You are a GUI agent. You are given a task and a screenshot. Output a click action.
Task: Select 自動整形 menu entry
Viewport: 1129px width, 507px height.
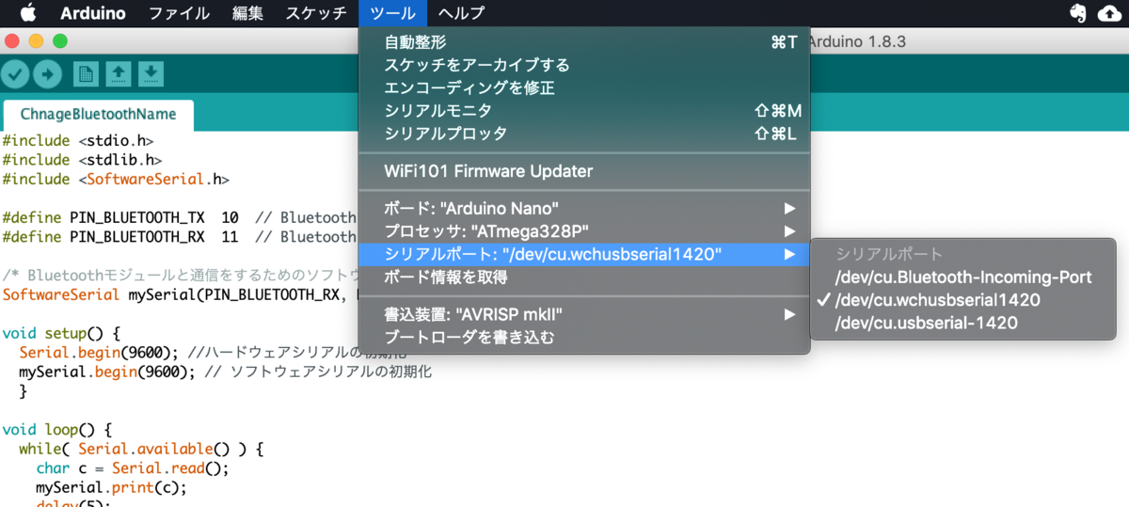coord(584,41)
